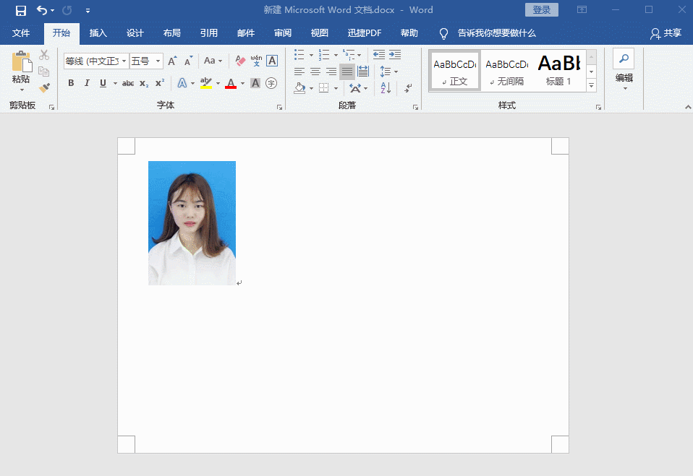
Task: Apply numbered list
Action: tap(324, 55)
